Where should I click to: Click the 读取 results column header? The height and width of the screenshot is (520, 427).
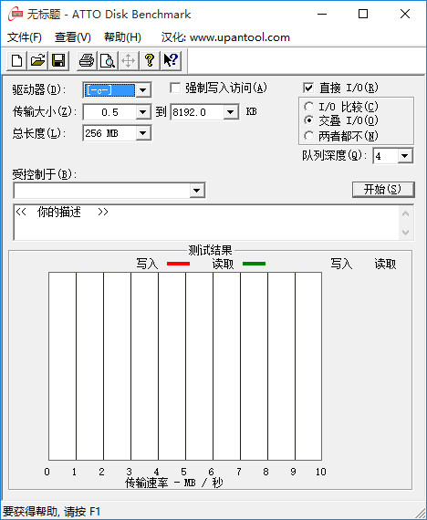click(385, 264)
